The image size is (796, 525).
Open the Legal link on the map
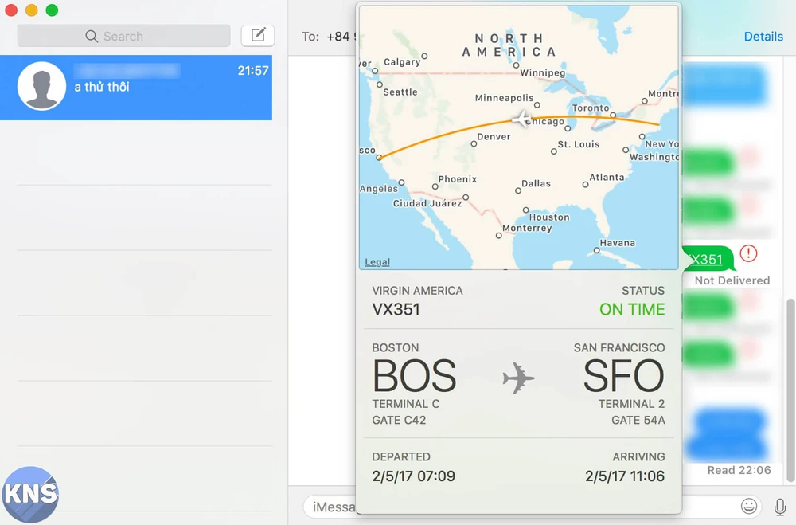(x=377, y=262)
